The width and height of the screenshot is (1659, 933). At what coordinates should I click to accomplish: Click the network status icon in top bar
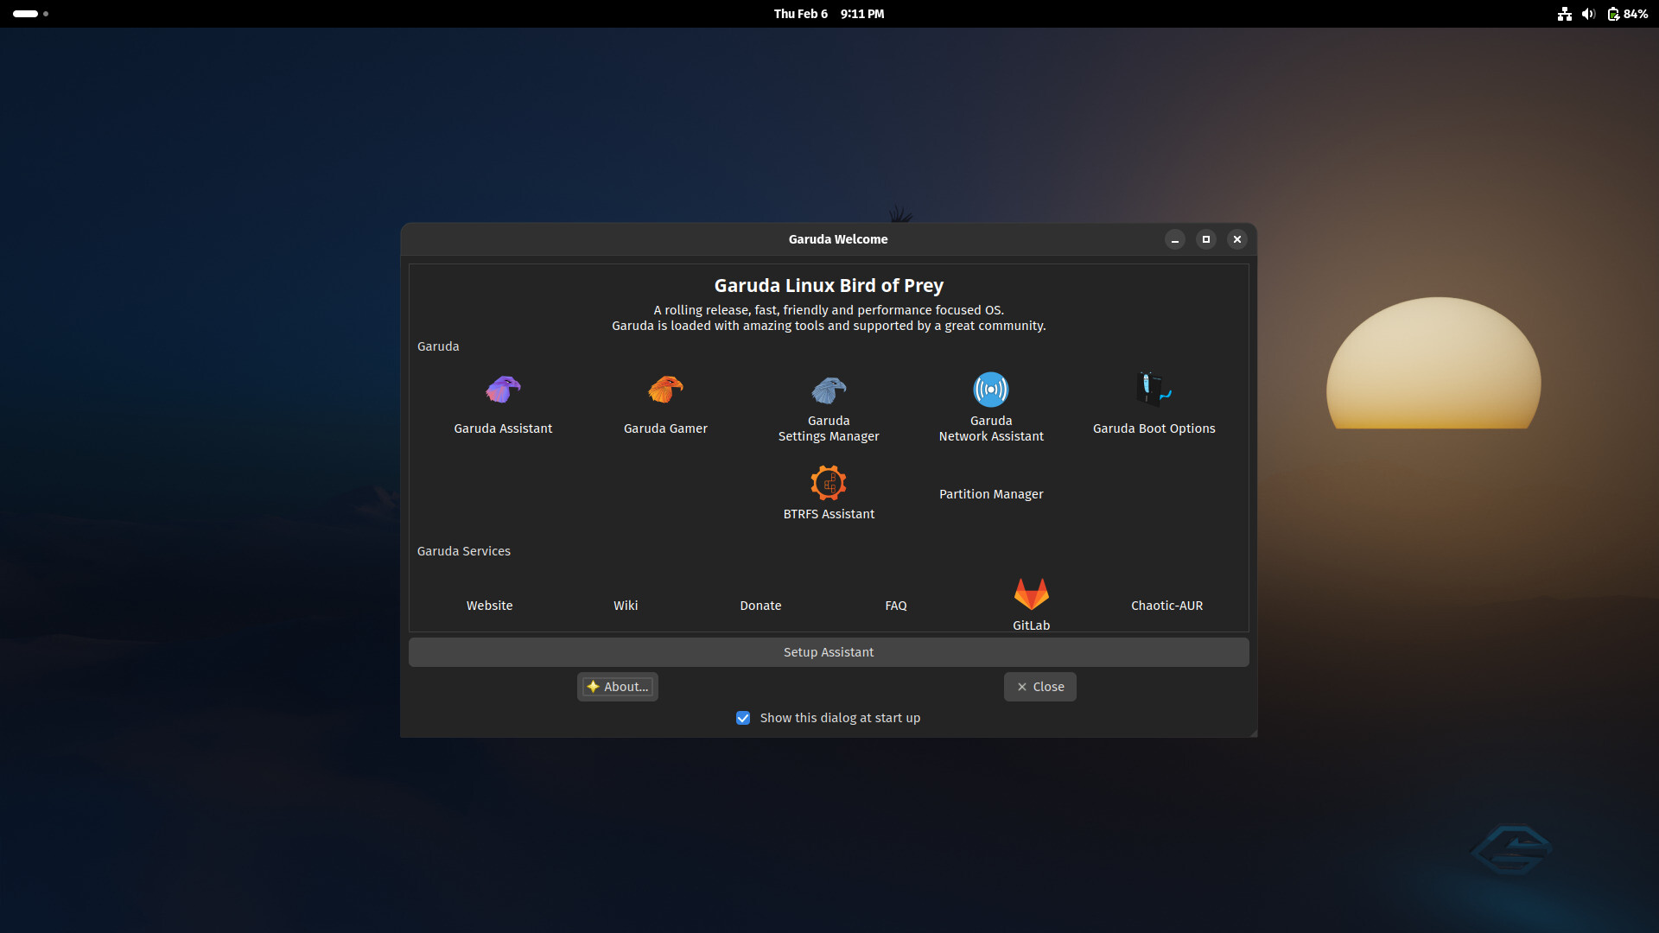click(1565, 14)
